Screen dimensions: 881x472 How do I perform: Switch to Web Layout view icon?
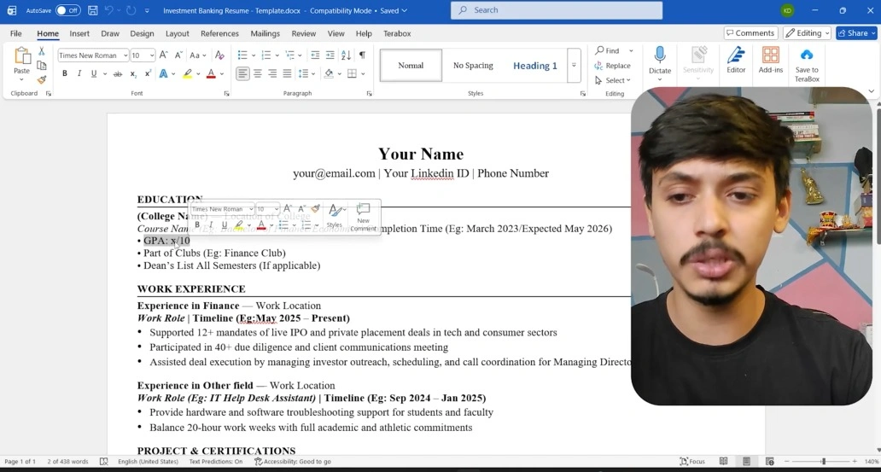tap(769, 461)
